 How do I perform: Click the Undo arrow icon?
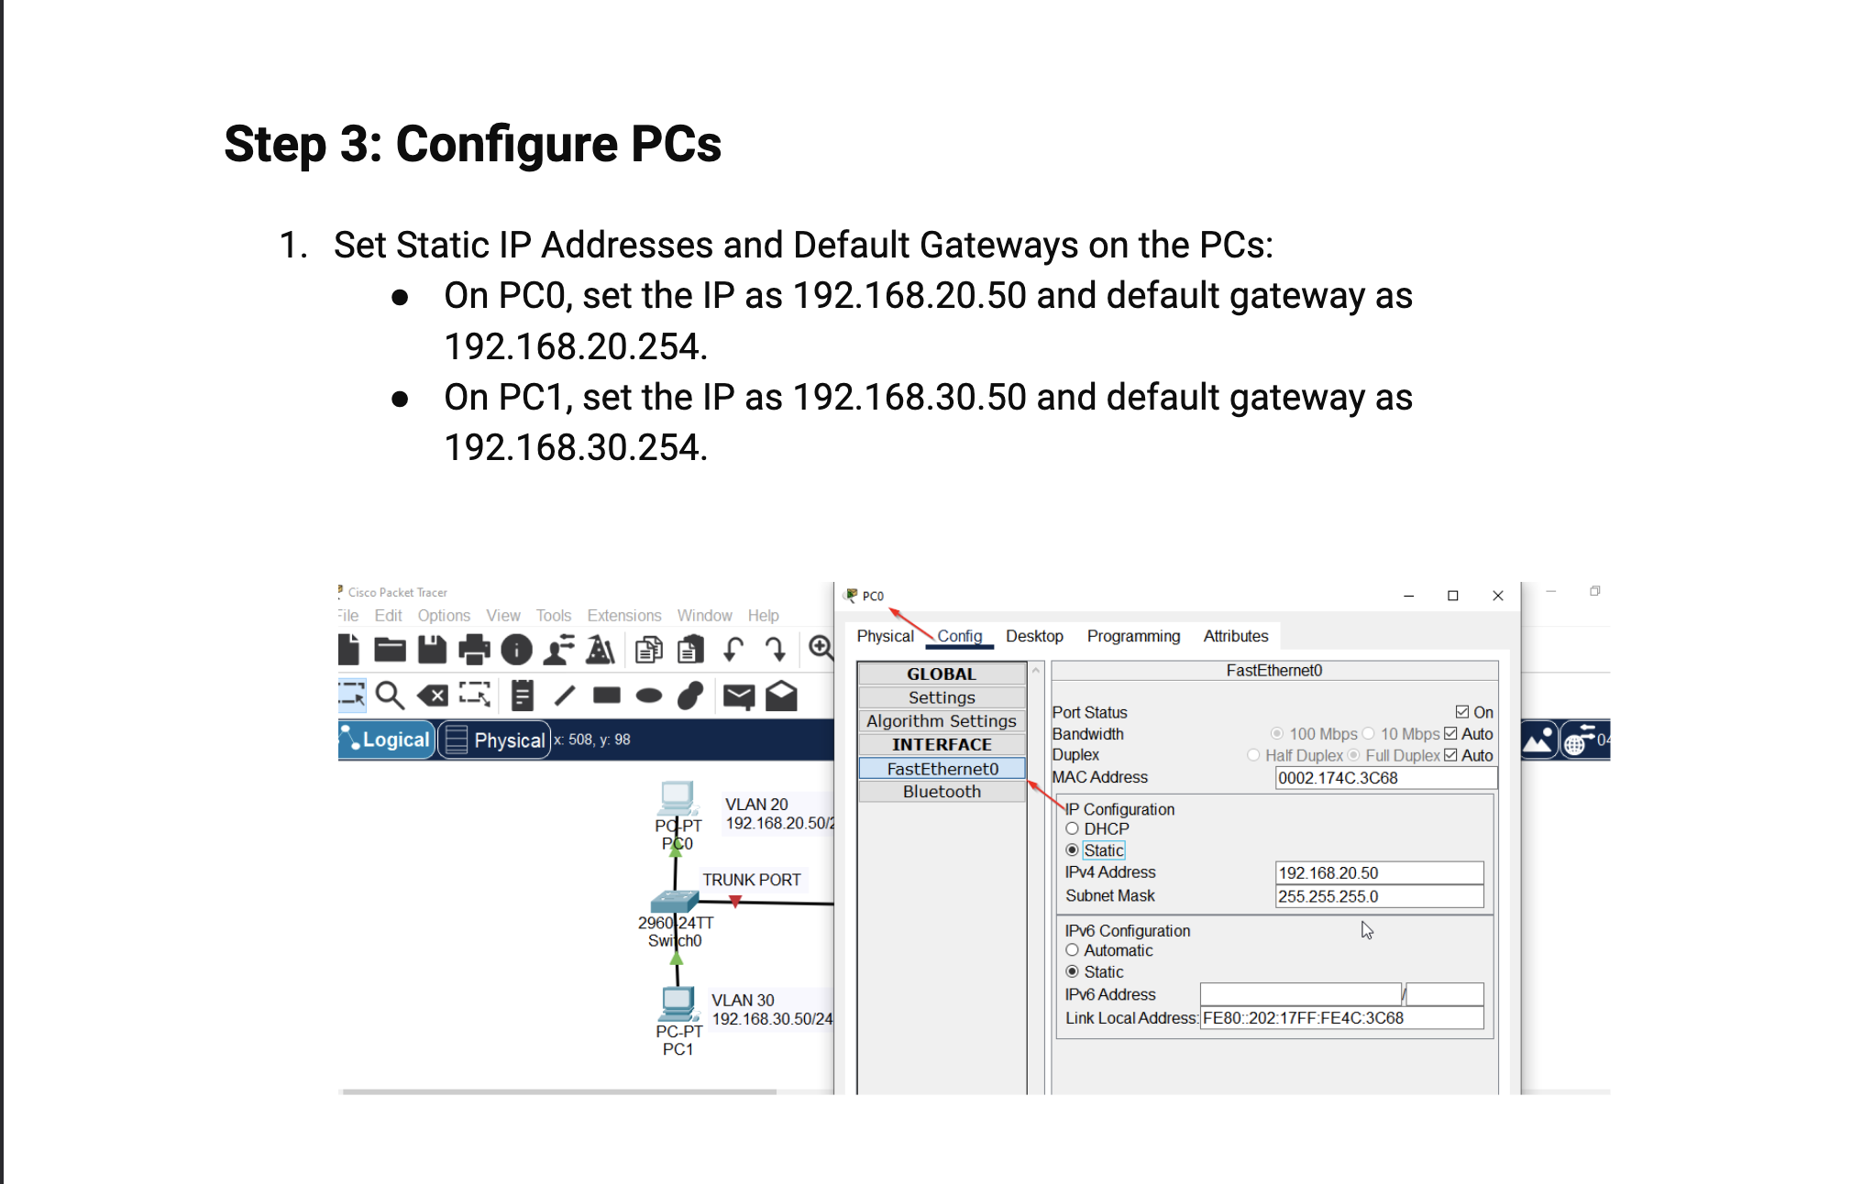click(733, 650)
